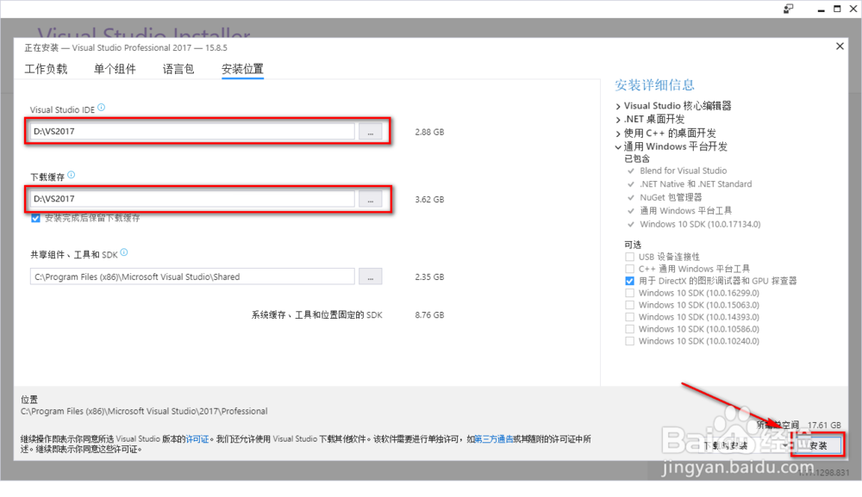The height and width of the screenshot is (497, 862).
Task: Click the Visual Studio IDE path field
Action: point(192,132)
